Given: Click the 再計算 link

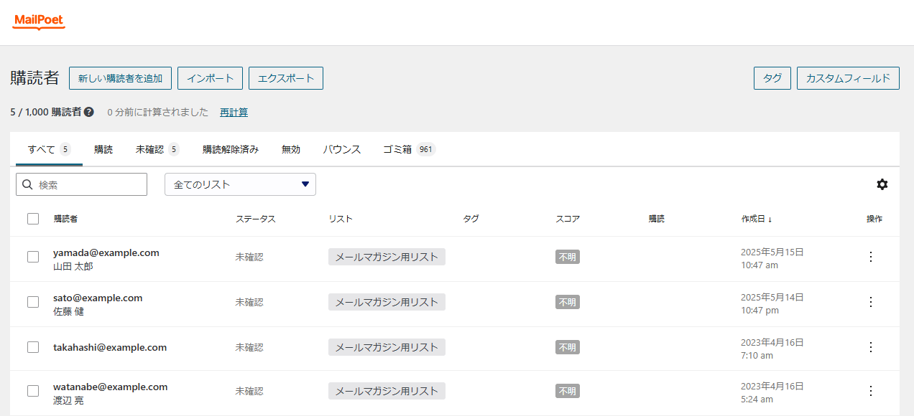Looking at the screenshot, I should tap(234, 113).
